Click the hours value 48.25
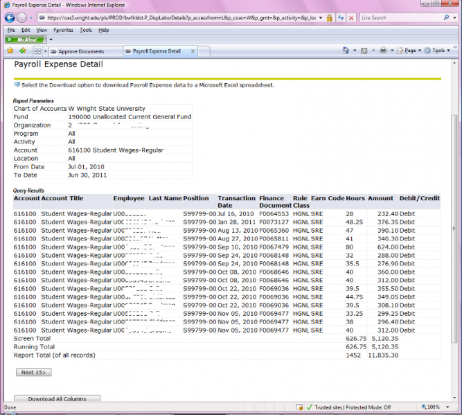This screenshot has width=462, height=415. tap(354, 222)
